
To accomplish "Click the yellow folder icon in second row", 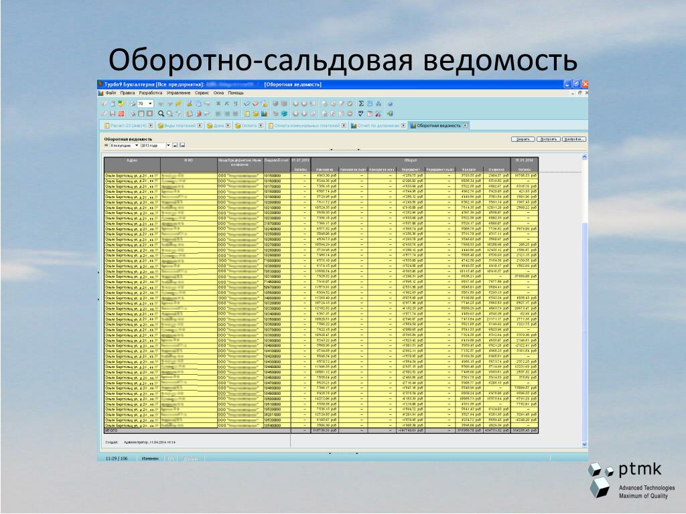I will [255, 113].
